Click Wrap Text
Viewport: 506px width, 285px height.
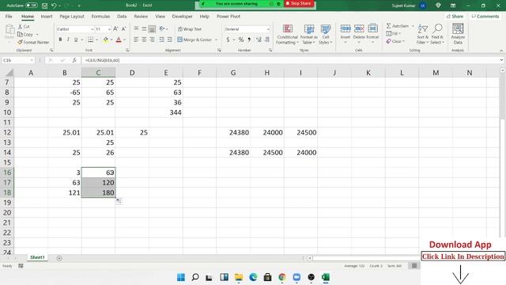pos(190,29)
